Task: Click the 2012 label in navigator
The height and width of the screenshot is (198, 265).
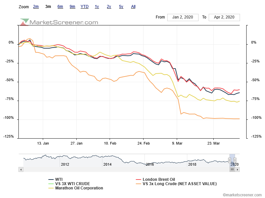Action: point(65,164)
